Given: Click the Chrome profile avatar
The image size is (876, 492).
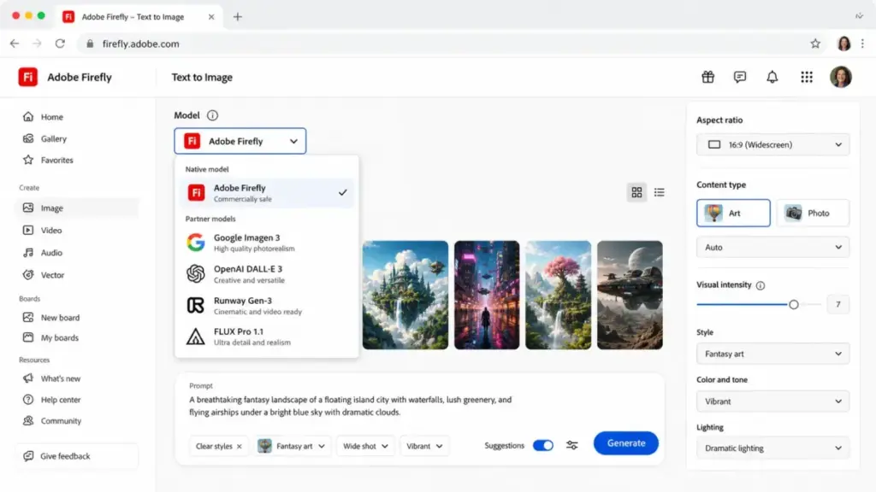Looking at the screenshot, I should click(x=843, y=44).
